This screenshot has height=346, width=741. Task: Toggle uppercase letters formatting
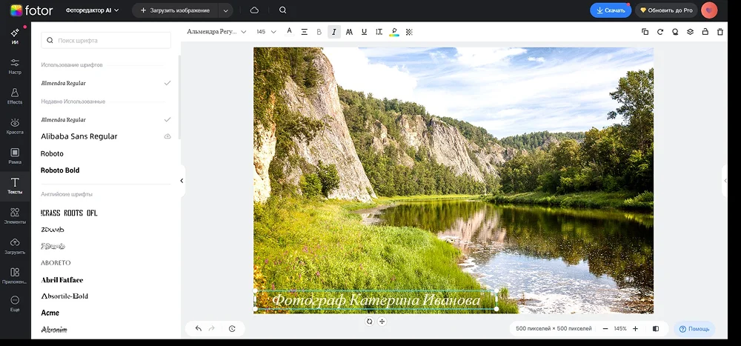(349, 32)
